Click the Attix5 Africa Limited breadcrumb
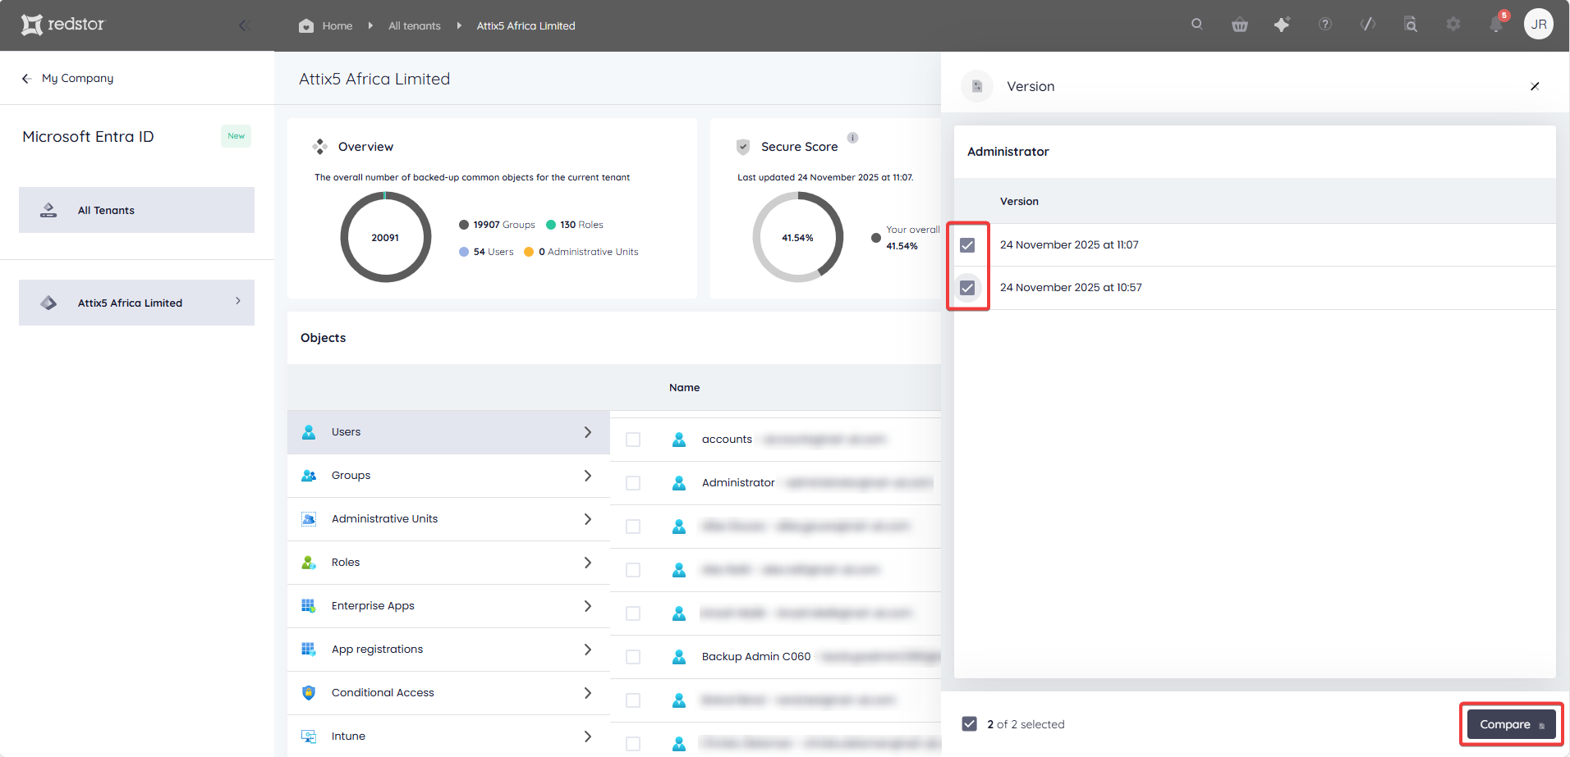Viewport: 1570px width, 757px height. tap(526, 26)
